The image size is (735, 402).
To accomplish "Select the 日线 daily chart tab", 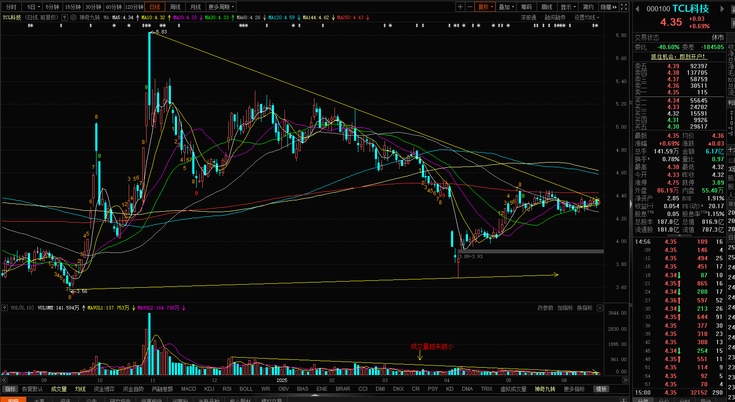I will tap(155, 7).
